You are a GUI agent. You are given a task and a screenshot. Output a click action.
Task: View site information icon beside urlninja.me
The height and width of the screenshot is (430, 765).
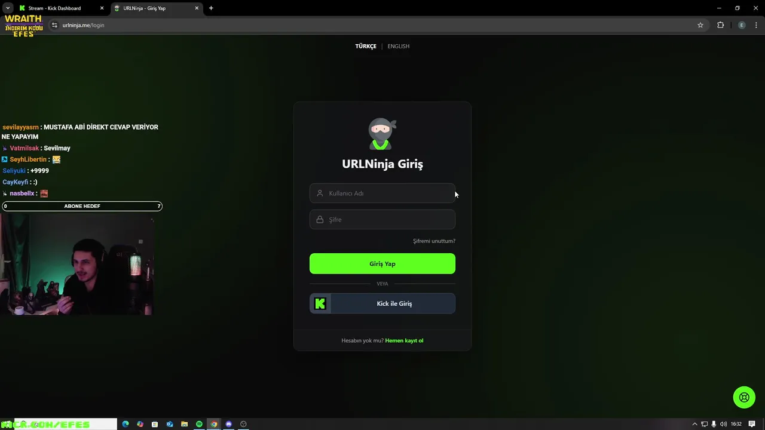point(54,25)
